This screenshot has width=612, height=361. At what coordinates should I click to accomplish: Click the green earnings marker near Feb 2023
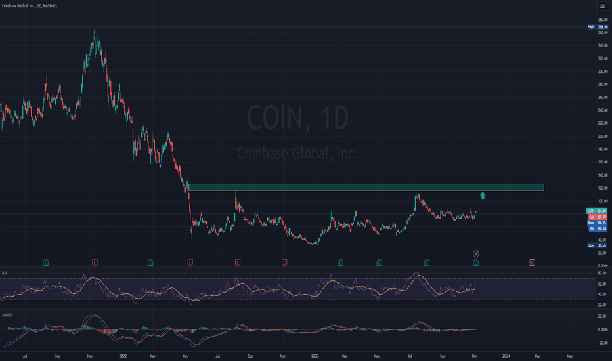pos(340,263)
